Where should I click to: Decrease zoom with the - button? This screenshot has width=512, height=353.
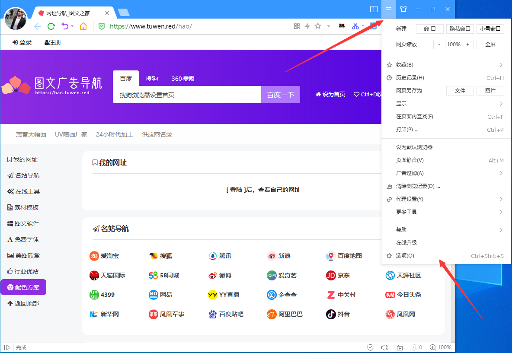click(439, 45)
